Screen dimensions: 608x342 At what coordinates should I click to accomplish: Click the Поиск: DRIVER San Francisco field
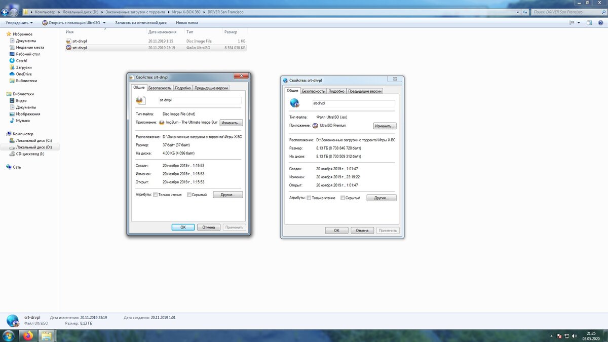(x=564, y=12)
